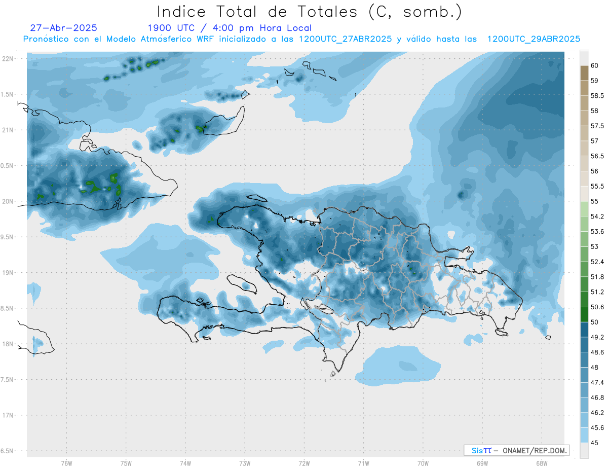Click the map title 'Indice Total de Totales'
The image size is (608, 470).
coord(260,11)
